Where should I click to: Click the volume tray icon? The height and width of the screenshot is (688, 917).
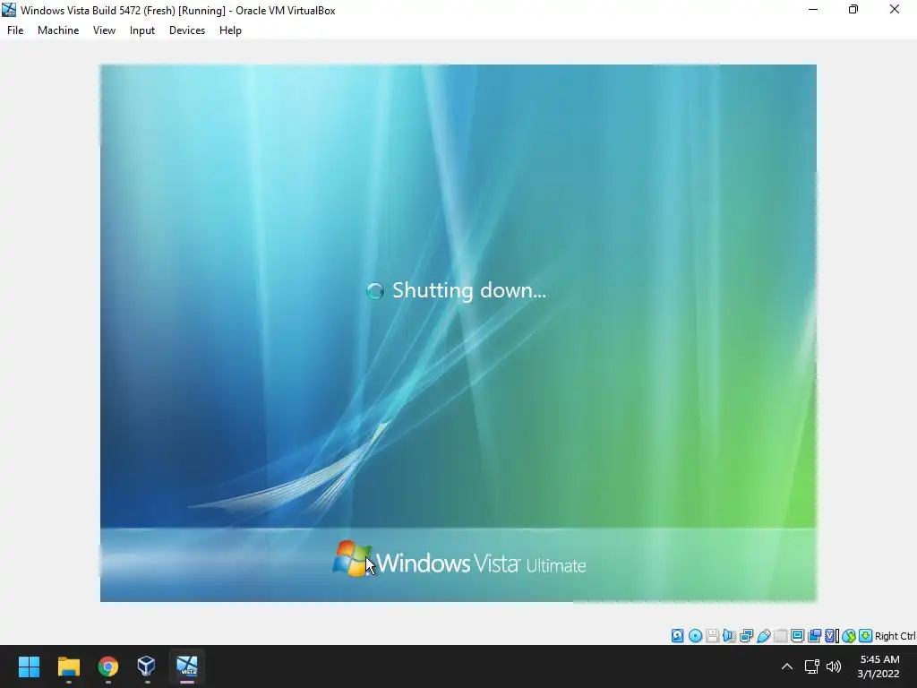point(834,666)
